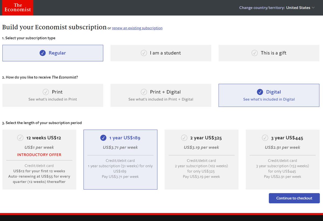Open The Economist logo home link

tap(18, 8)
